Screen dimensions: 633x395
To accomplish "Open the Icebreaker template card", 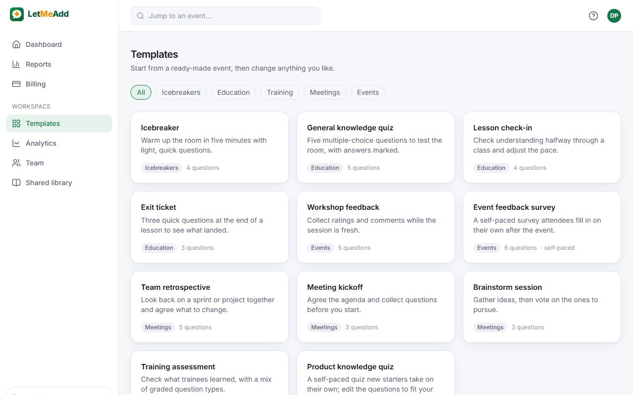I will (210, 148).
